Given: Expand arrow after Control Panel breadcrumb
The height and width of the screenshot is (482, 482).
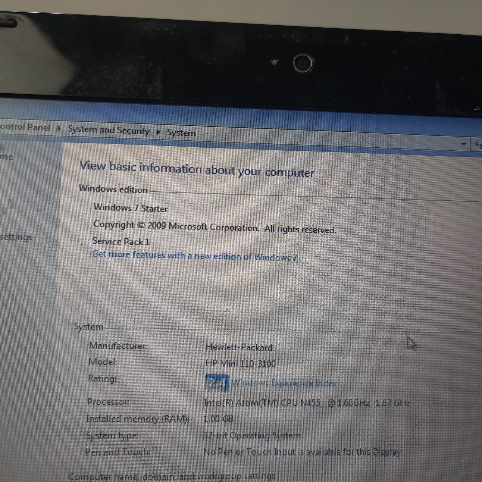Looking at the screenshot, I should pos(59,129).
